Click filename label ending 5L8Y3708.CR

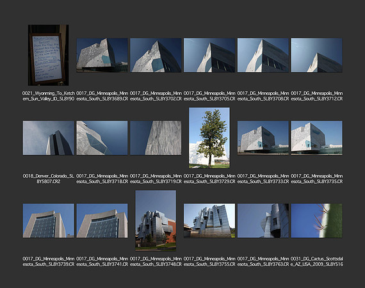point(263,96)
